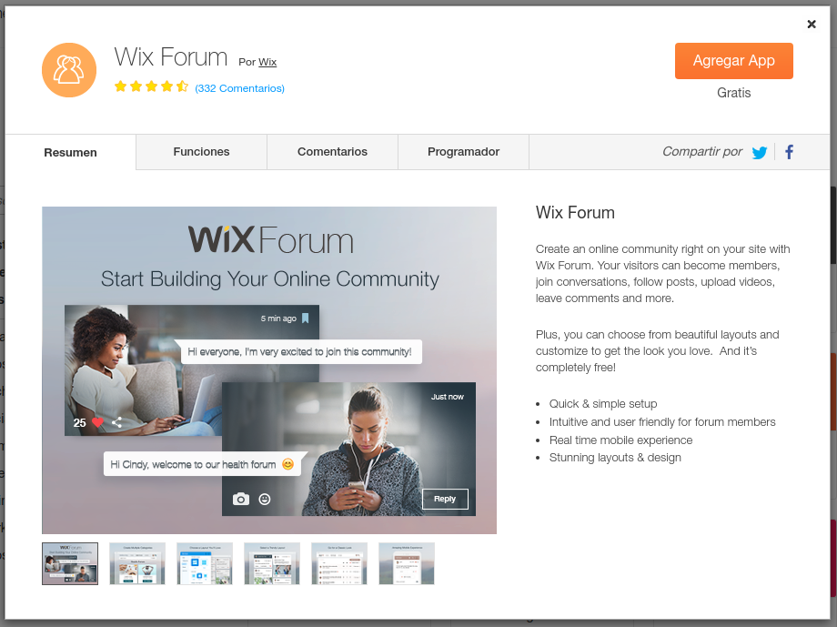The width and height of the screenshot is (837, 627).
Task: Switch to the Funciones tab
Action: tap(201, 152)
